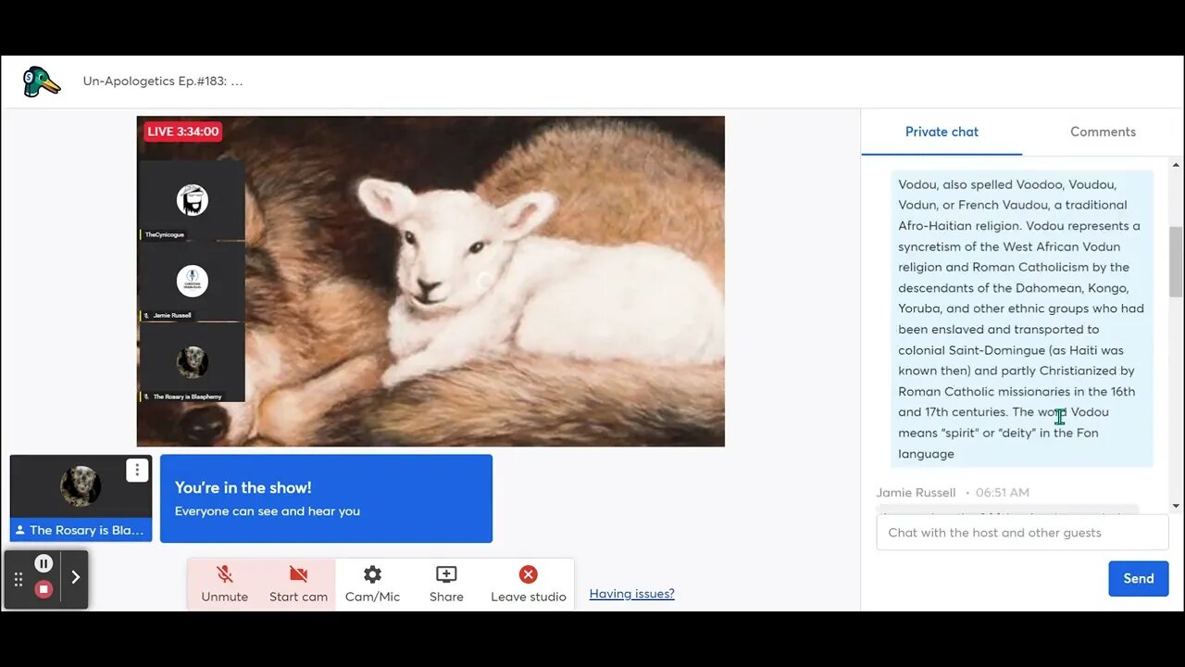Stop the screen recording
The width and height of the screenshot is (1185, 667).
point(44,589)
